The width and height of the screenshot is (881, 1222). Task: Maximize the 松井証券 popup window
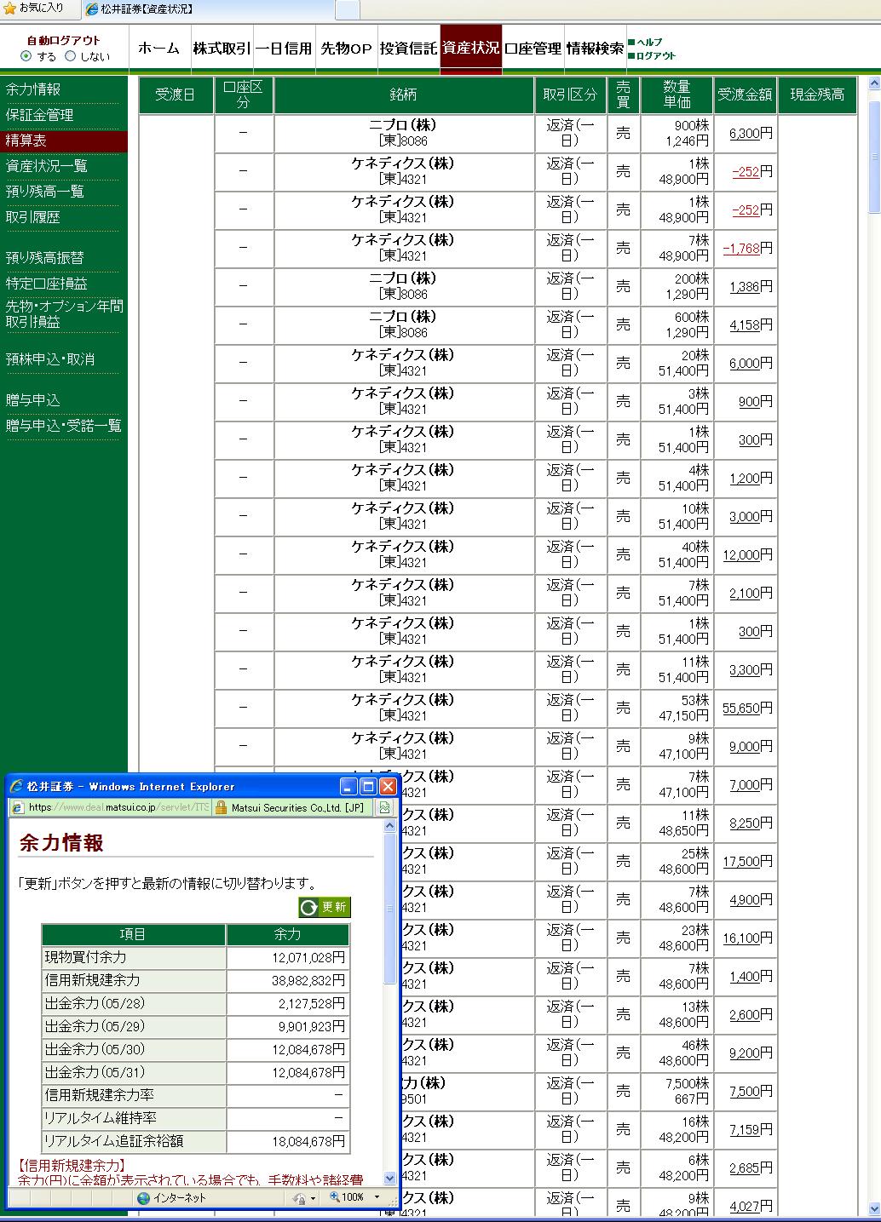(x=368, y=786)
